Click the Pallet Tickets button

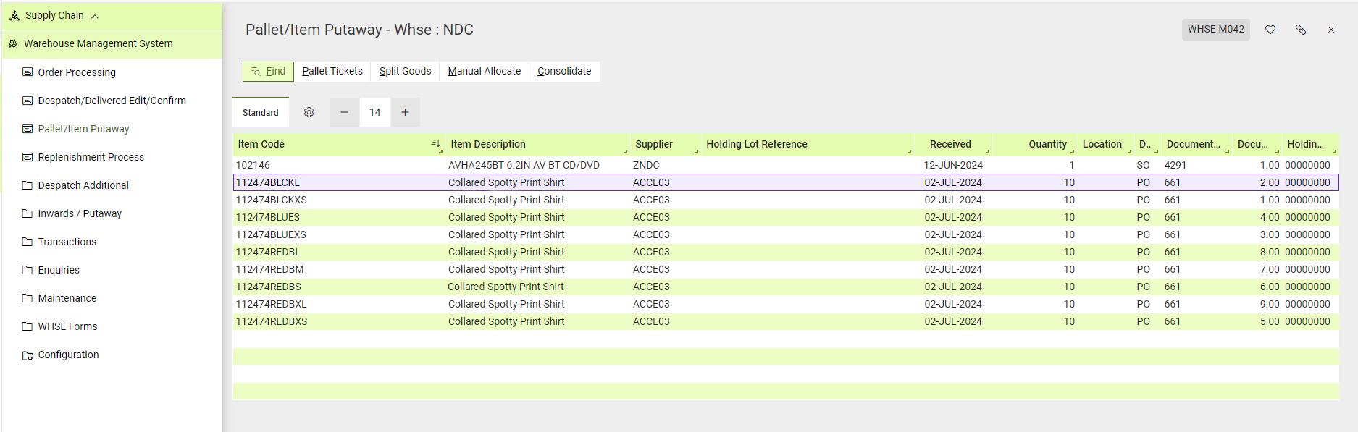[x=332, y=71]
